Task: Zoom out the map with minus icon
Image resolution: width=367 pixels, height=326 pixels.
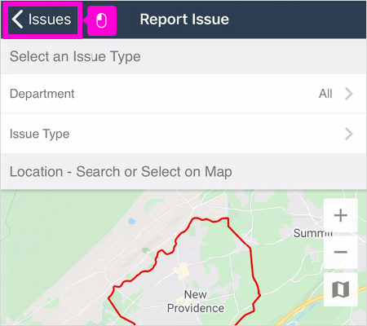Action: [340, 252]
